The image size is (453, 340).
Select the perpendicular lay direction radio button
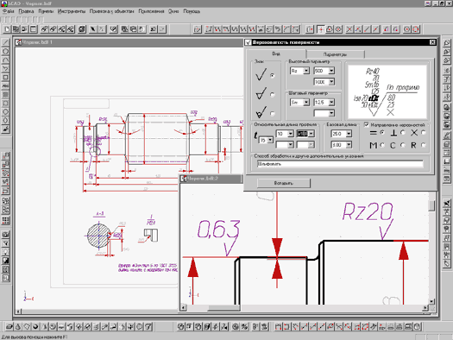(403, 133)
